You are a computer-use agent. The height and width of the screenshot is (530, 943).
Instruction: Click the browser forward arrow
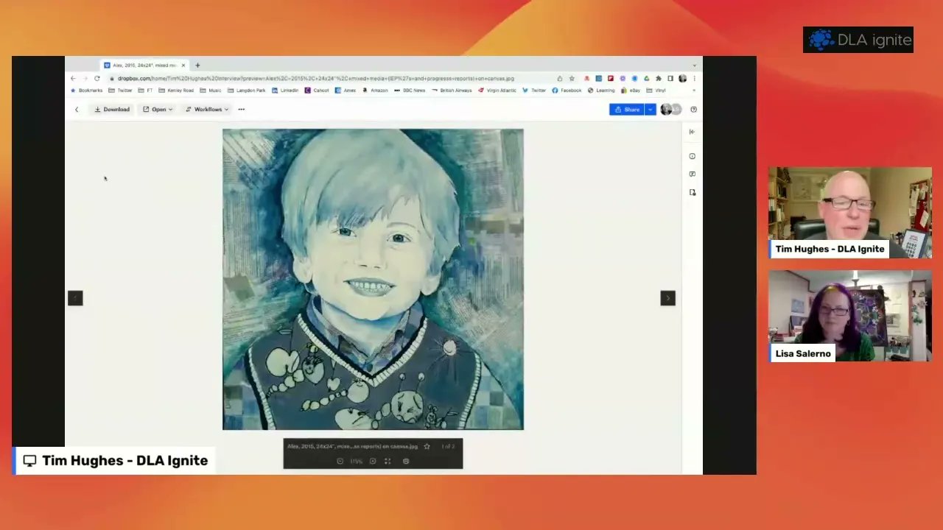[x=85, y=78]
